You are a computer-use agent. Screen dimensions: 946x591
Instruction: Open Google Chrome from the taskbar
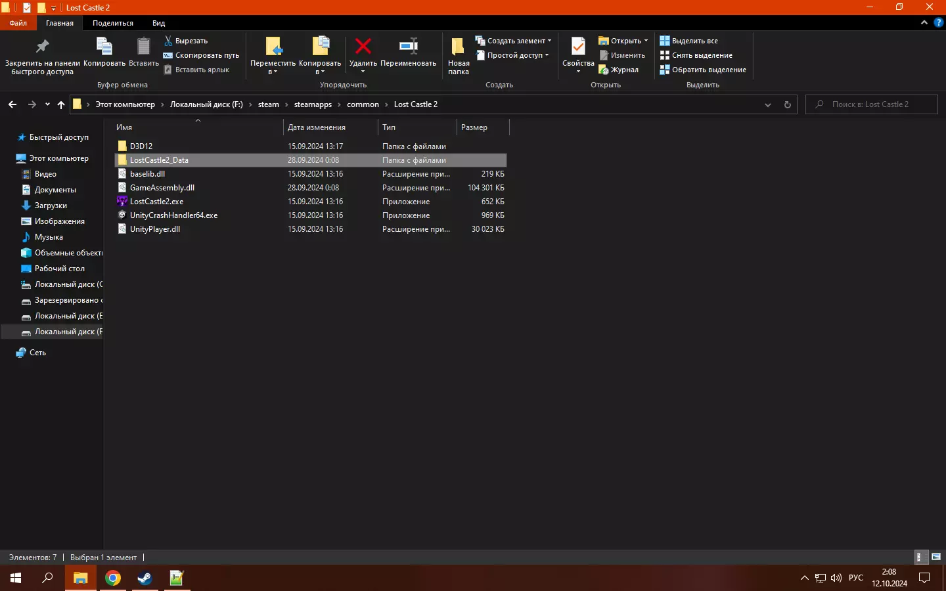click(113, 578)
